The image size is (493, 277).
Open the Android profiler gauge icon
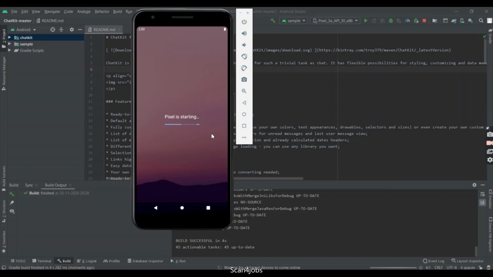click(407, 21)
